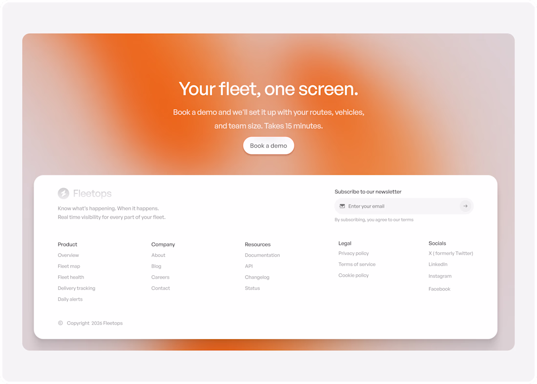View the Changelog link

point(257,277)
